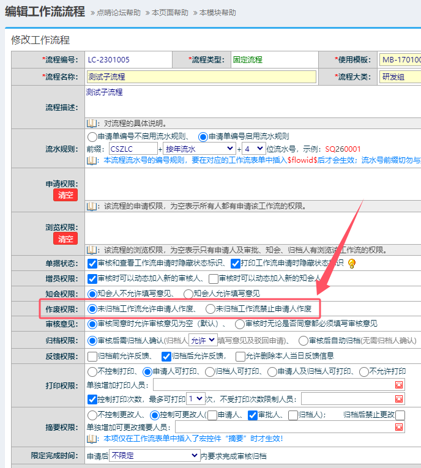Click the book hint icon under 流程描述
The height and width of the screenshot is (468, 421).
(x=92, y=122)
